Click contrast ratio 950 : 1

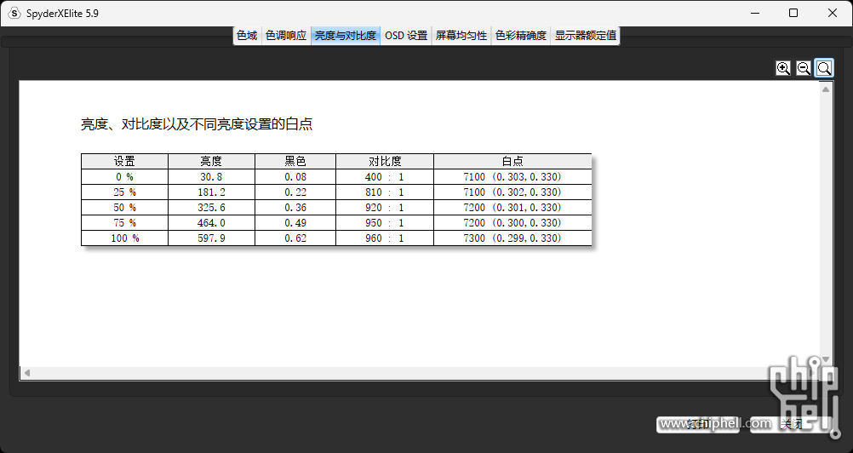click(x=385, y=222)
